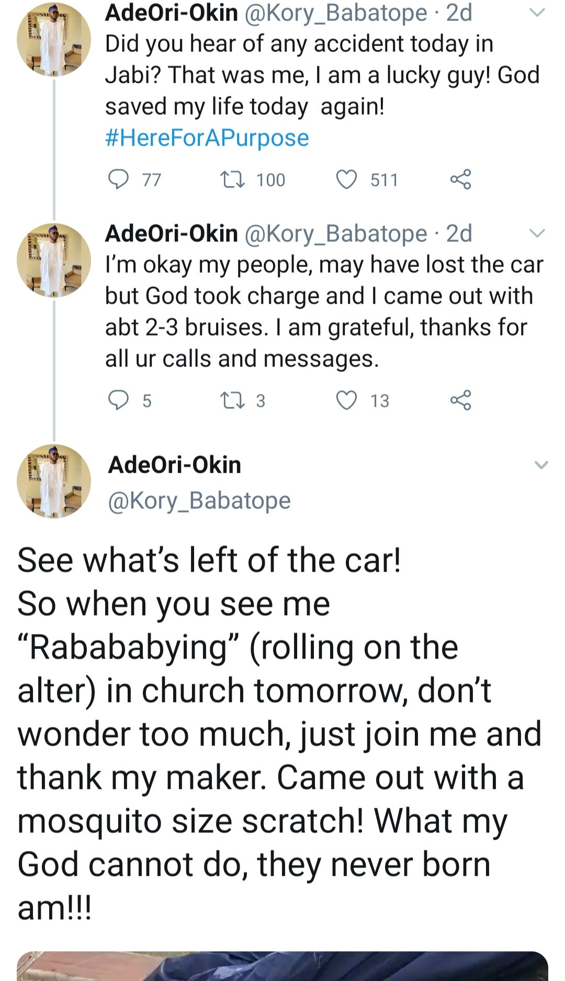This screenshot has width=565, height=981.
Task: Like the tweet with 13 likes
Action: click(346, 400)
